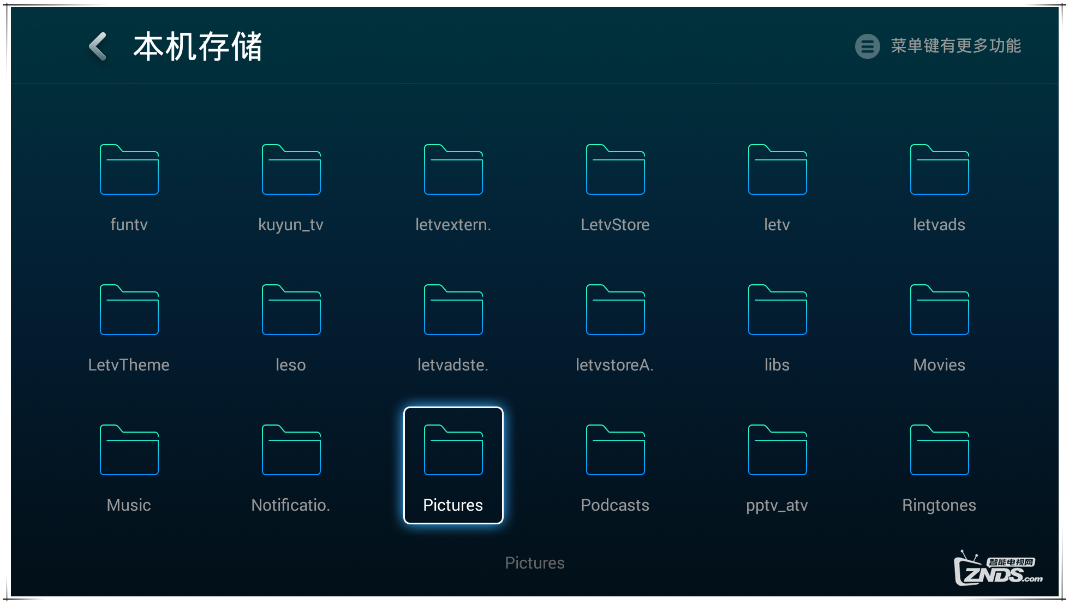Viewport: 1069px width, 604px height.
Task: Click the Pictures path label at bottom
Action: pyautogui.click(x=535, y=563)
